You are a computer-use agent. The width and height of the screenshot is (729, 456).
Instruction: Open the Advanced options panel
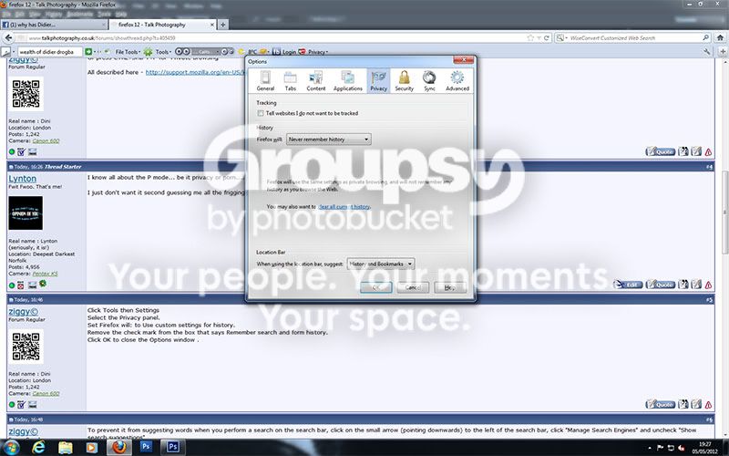click(x=457, y=80)
